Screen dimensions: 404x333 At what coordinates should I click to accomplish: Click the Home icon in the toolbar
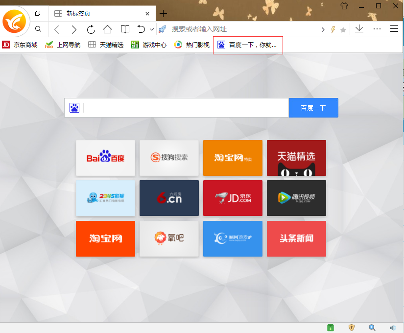click(x=107, y=29)
